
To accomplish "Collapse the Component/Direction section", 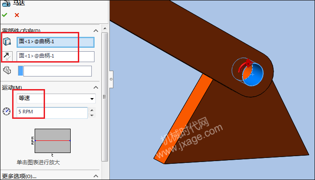I will 96,31.
